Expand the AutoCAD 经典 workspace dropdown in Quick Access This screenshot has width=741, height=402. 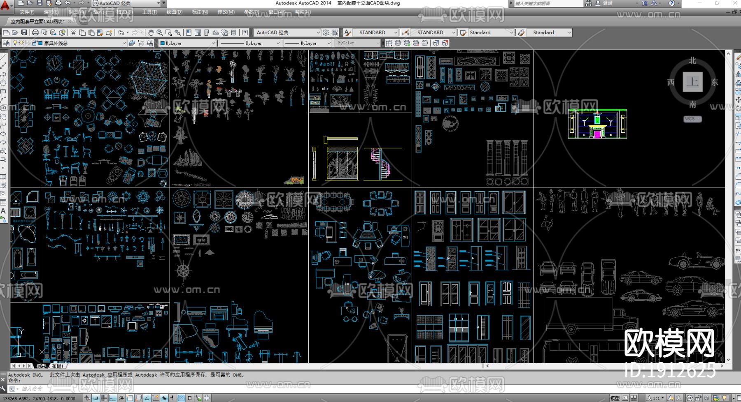(x=158, y=3)
